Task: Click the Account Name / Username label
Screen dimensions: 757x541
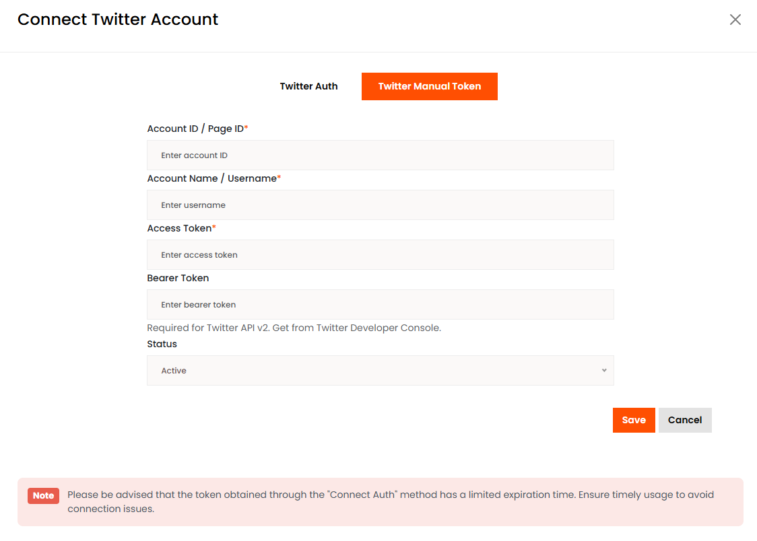Action: 213,178
